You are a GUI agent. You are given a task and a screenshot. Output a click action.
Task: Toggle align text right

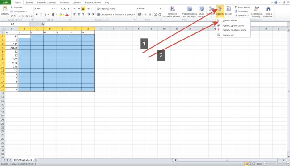click(x=83, y=14)
